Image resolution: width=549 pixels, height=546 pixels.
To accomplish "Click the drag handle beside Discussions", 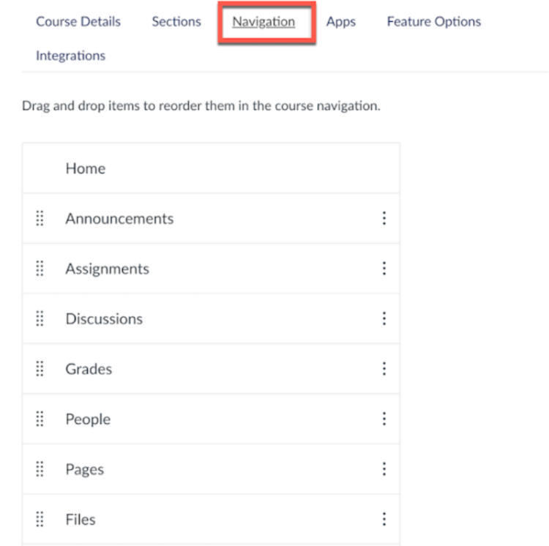I will (40, 318).
